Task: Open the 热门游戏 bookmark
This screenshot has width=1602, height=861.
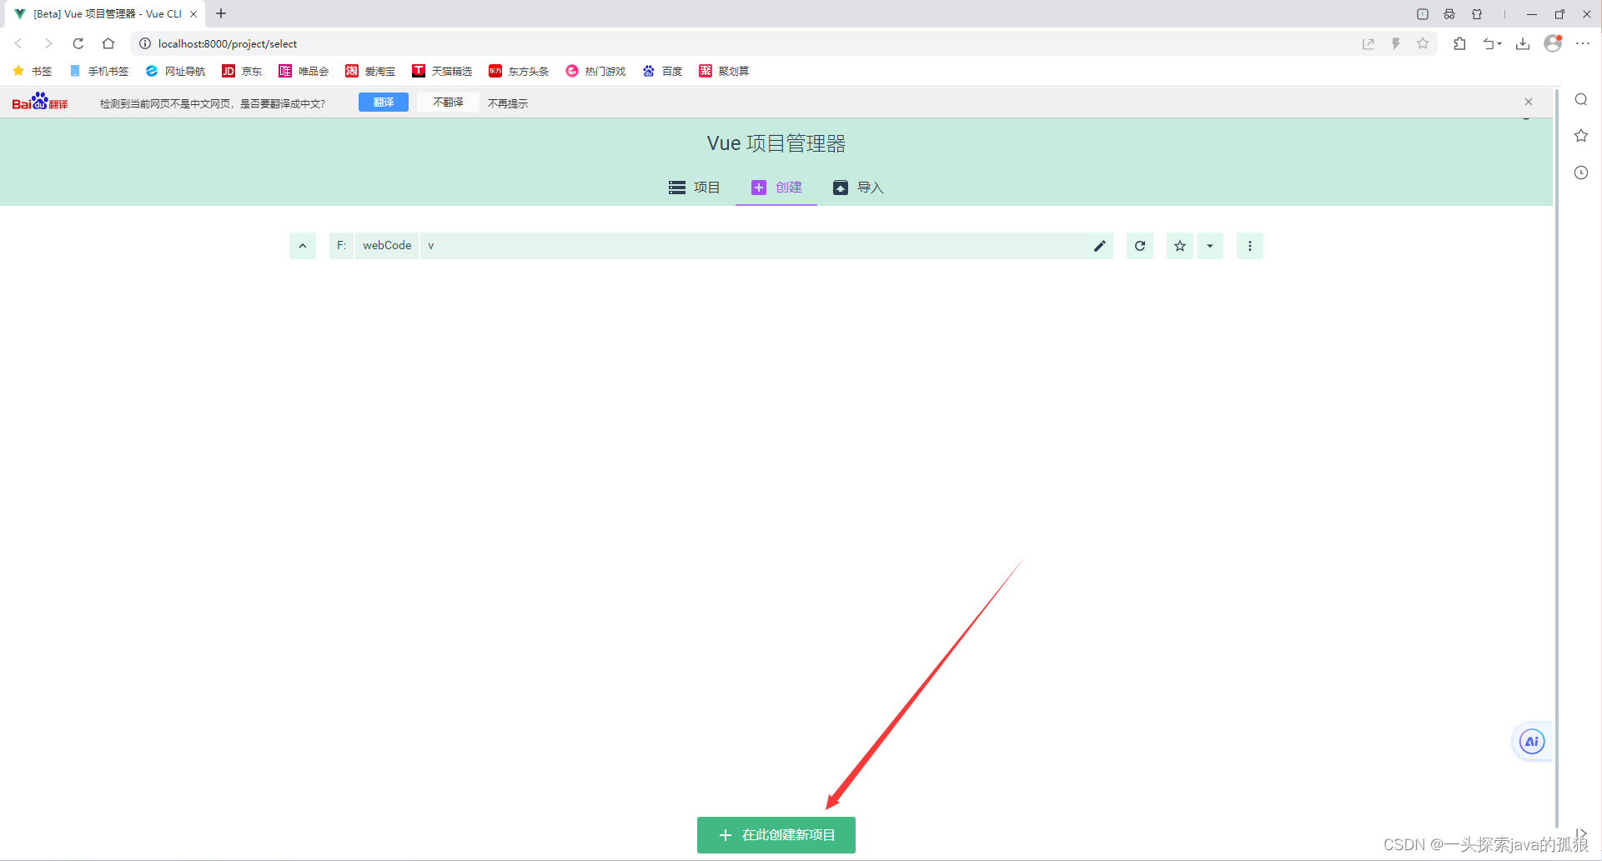Action: click(595, 71)
